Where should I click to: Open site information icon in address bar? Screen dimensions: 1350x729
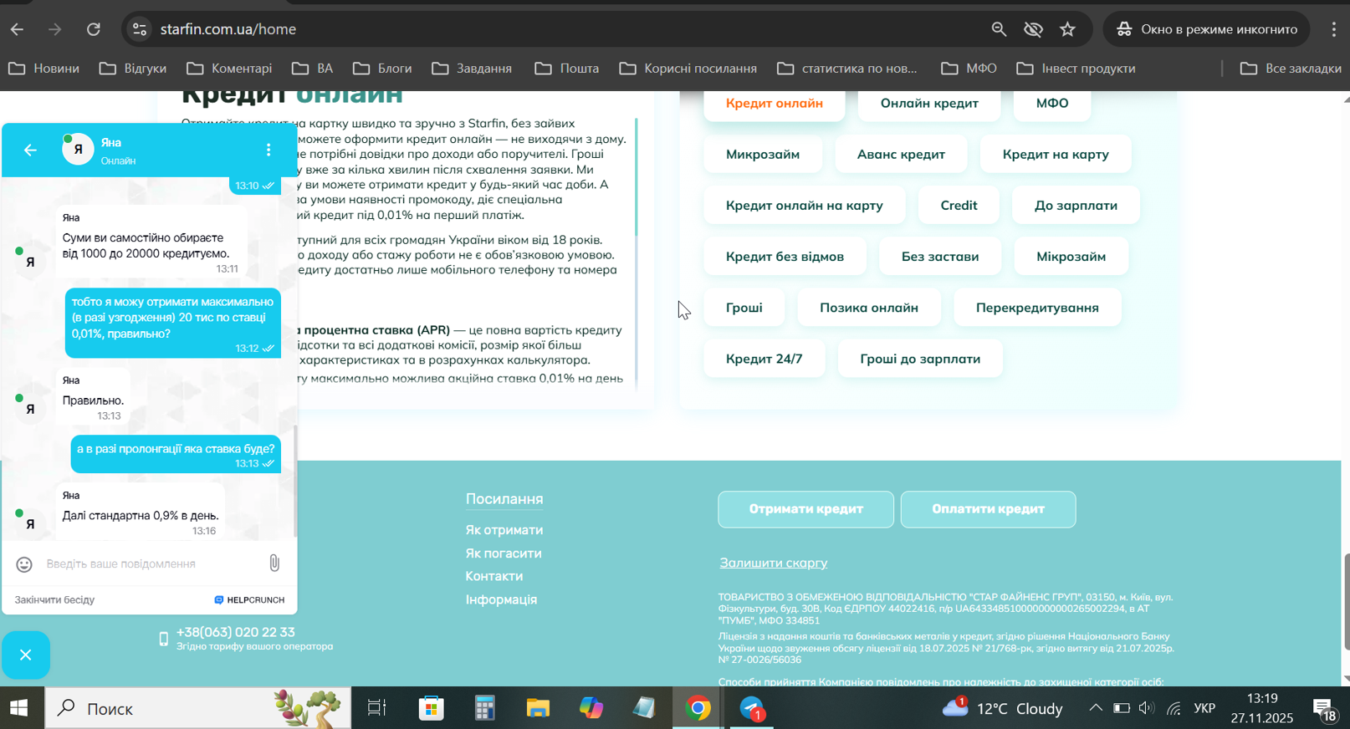pos(140,29)
